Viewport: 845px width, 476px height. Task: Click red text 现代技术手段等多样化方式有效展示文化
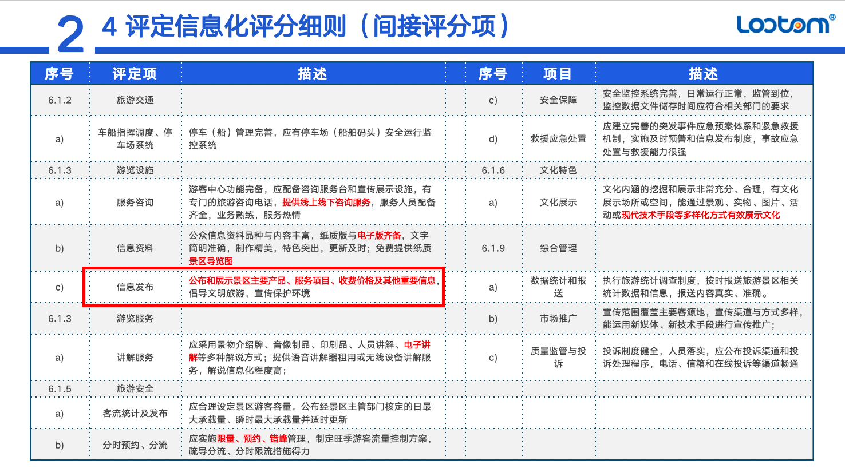click(x=701, y=215)
